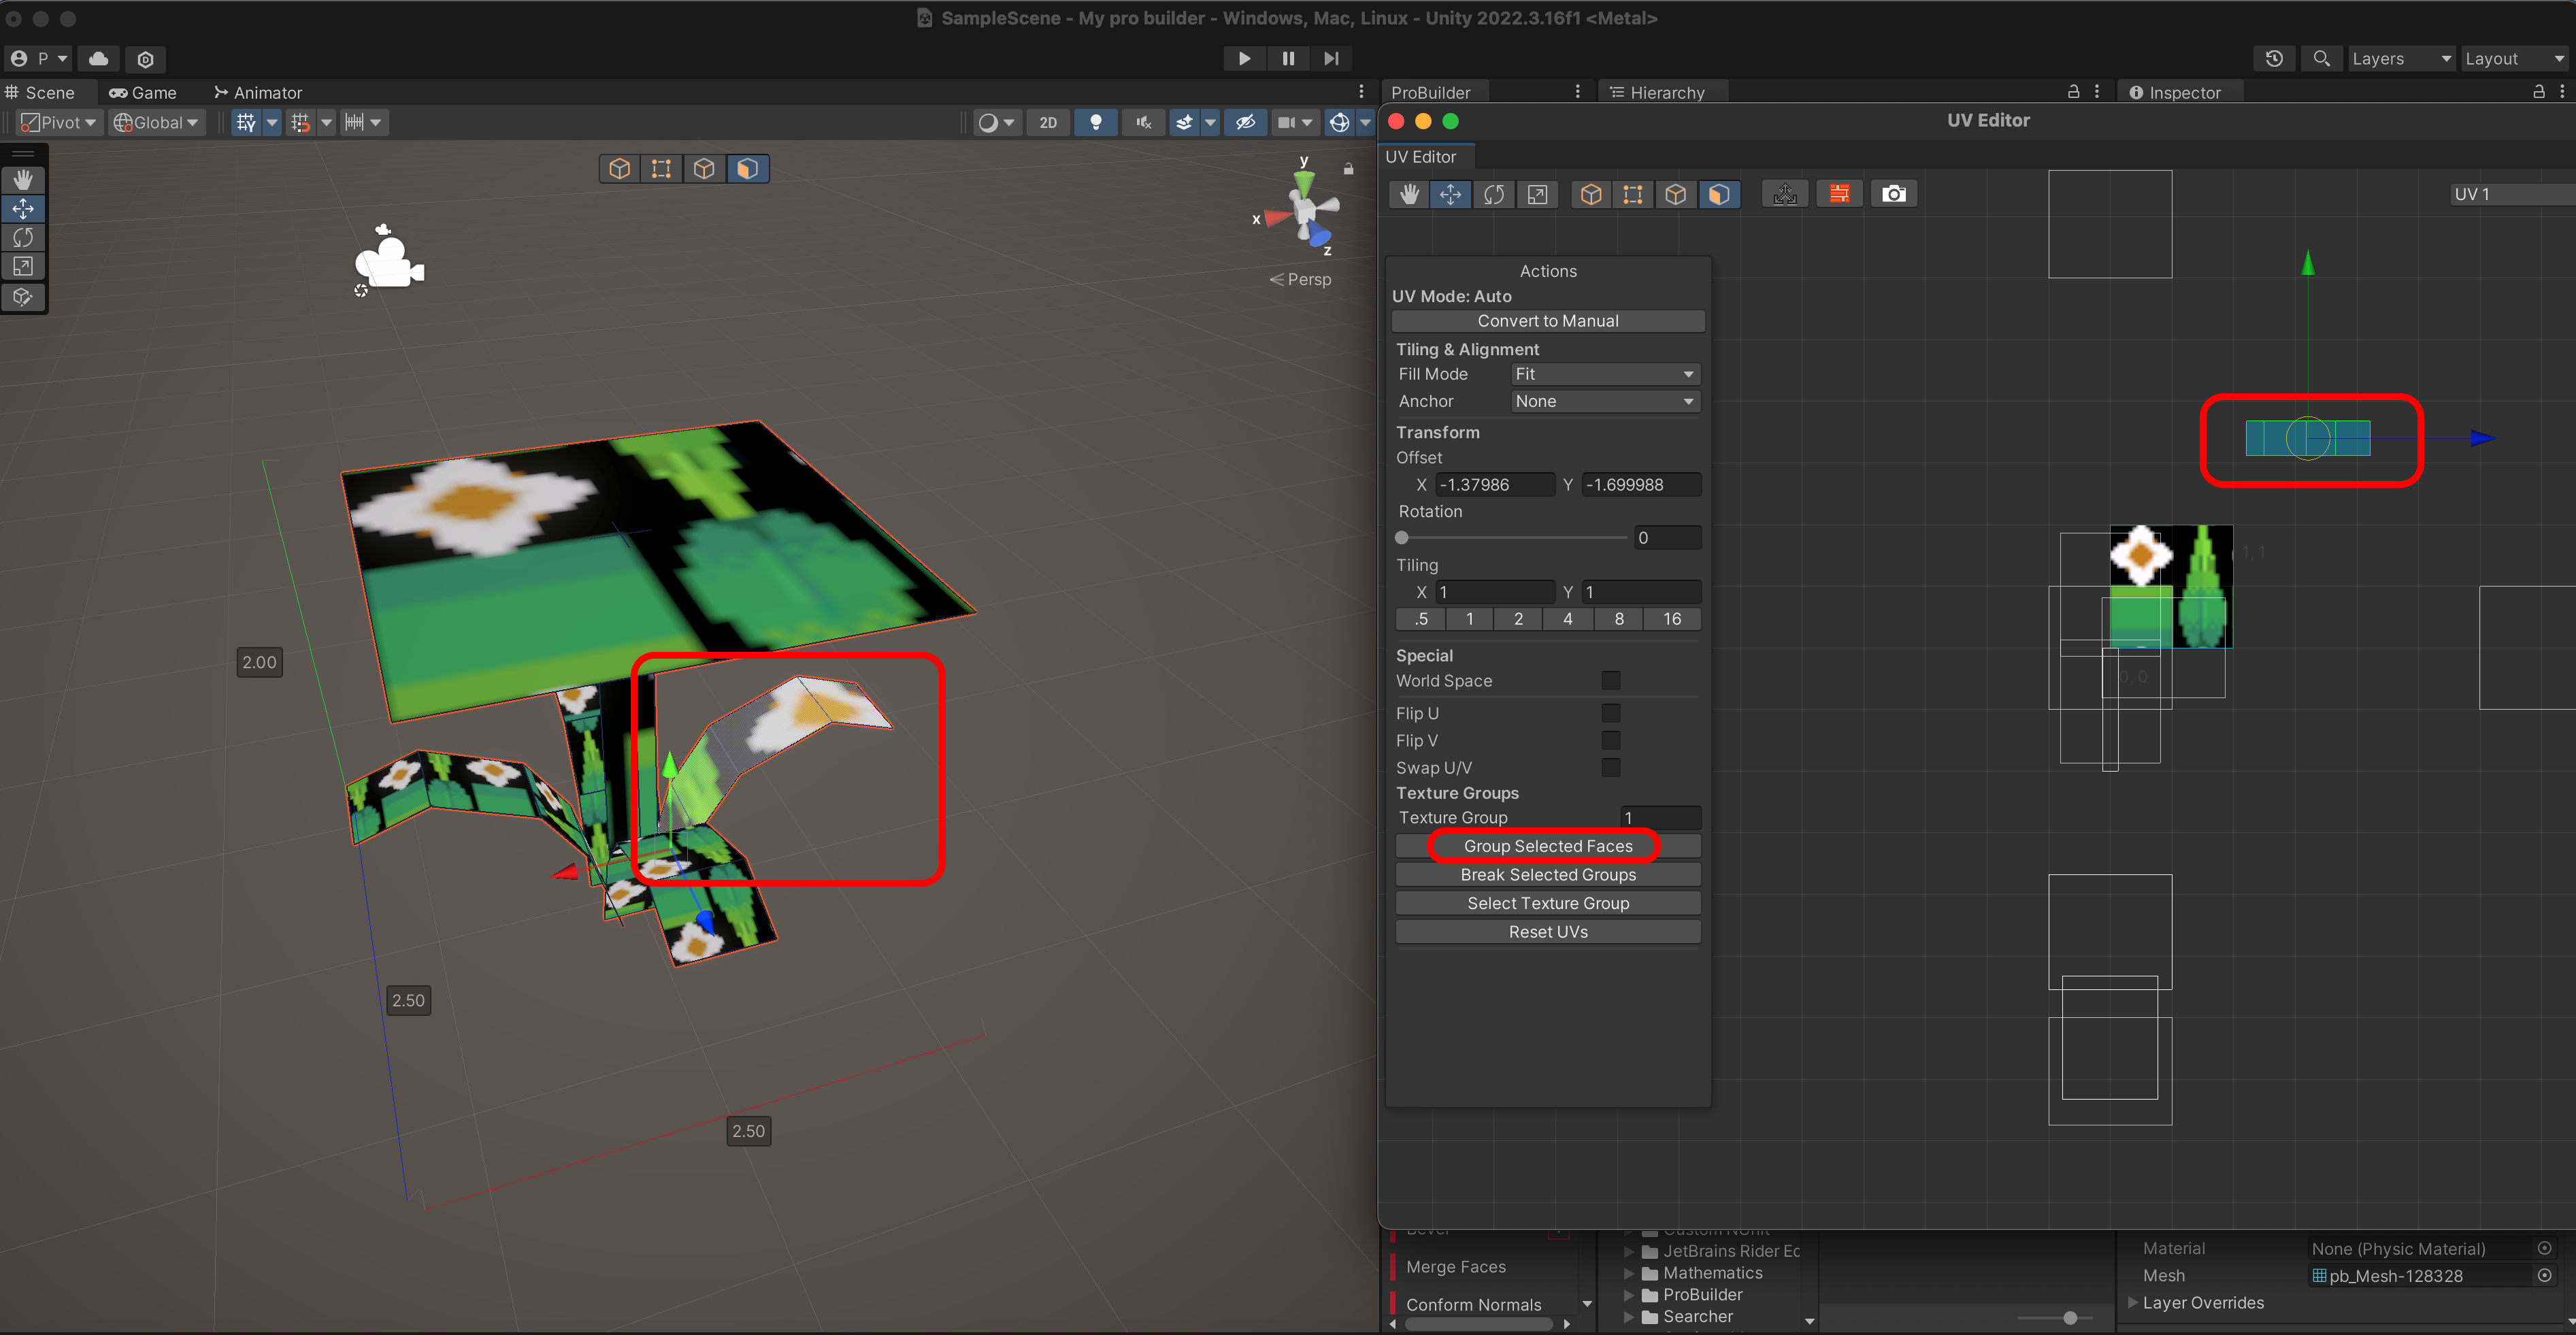Image resolution: width=2576 pixels, height=1335 pixels.
Task: Toggle the Flip U checkbox
Action: [x=1610, y=713]
